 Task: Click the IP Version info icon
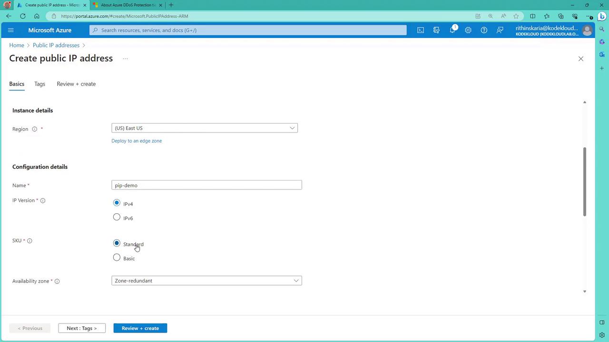click(x=43, y=200)
